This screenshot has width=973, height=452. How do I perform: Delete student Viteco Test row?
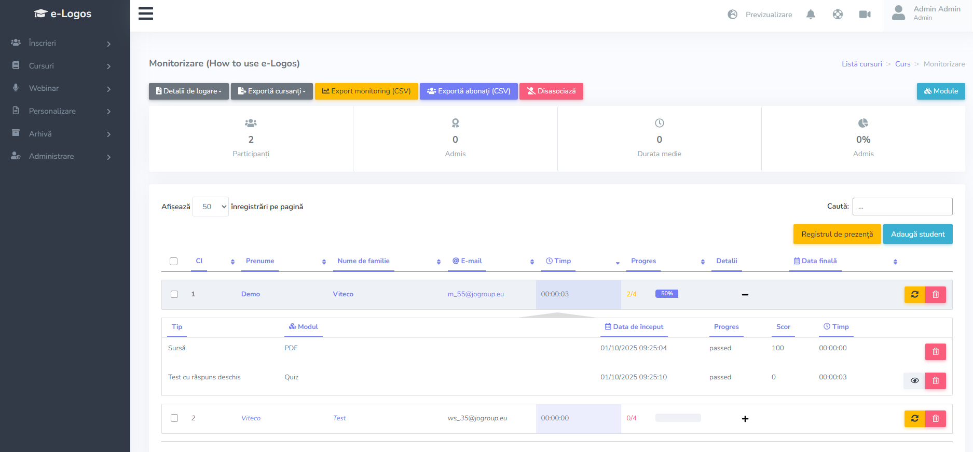coord(935,419)
